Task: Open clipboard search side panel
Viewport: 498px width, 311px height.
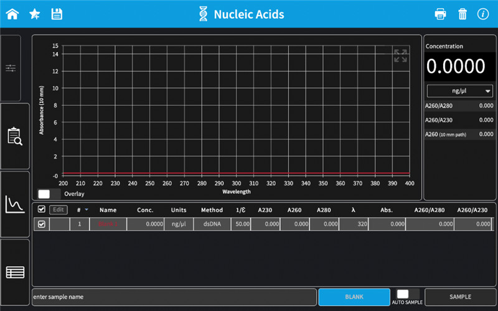Action: 14,136
